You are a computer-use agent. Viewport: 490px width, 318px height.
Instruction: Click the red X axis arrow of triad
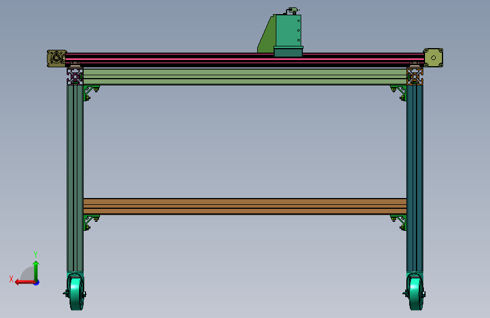click(25, 282)
